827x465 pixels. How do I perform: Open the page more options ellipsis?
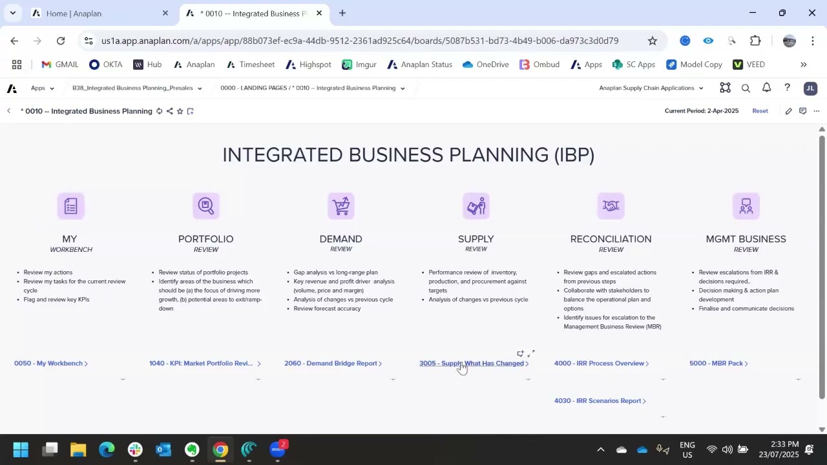(x=817, y=111)
